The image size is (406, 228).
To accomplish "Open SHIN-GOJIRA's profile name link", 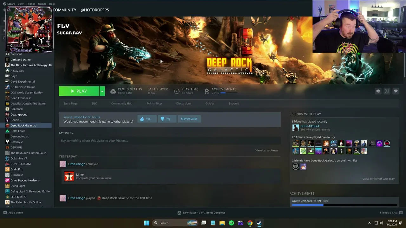I will click(x=310, y=126).
